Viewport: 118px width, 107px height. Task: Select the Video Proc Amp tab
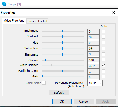point(14,21)
